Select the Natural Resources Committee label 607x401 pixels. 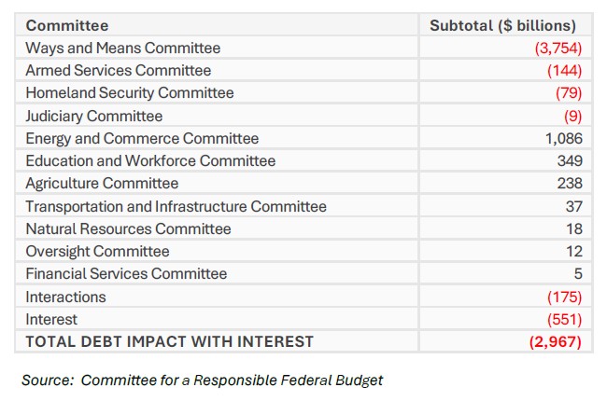tap(128, 228)
